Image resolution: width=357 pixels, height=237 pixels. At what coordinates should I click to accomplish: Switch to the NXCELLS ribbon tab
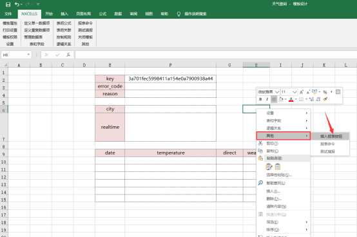(x=30, y=14)
